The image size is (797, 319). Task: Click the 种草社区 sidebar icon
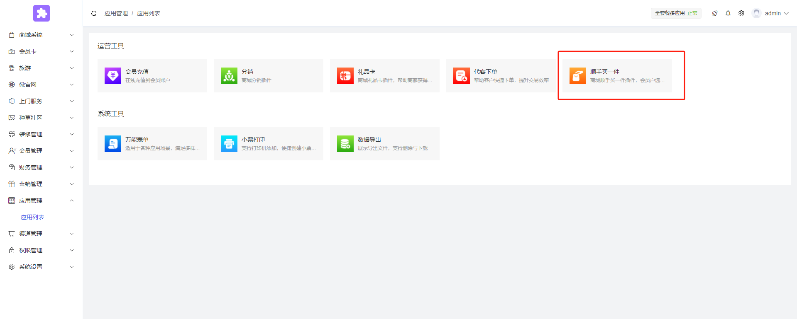12,118
